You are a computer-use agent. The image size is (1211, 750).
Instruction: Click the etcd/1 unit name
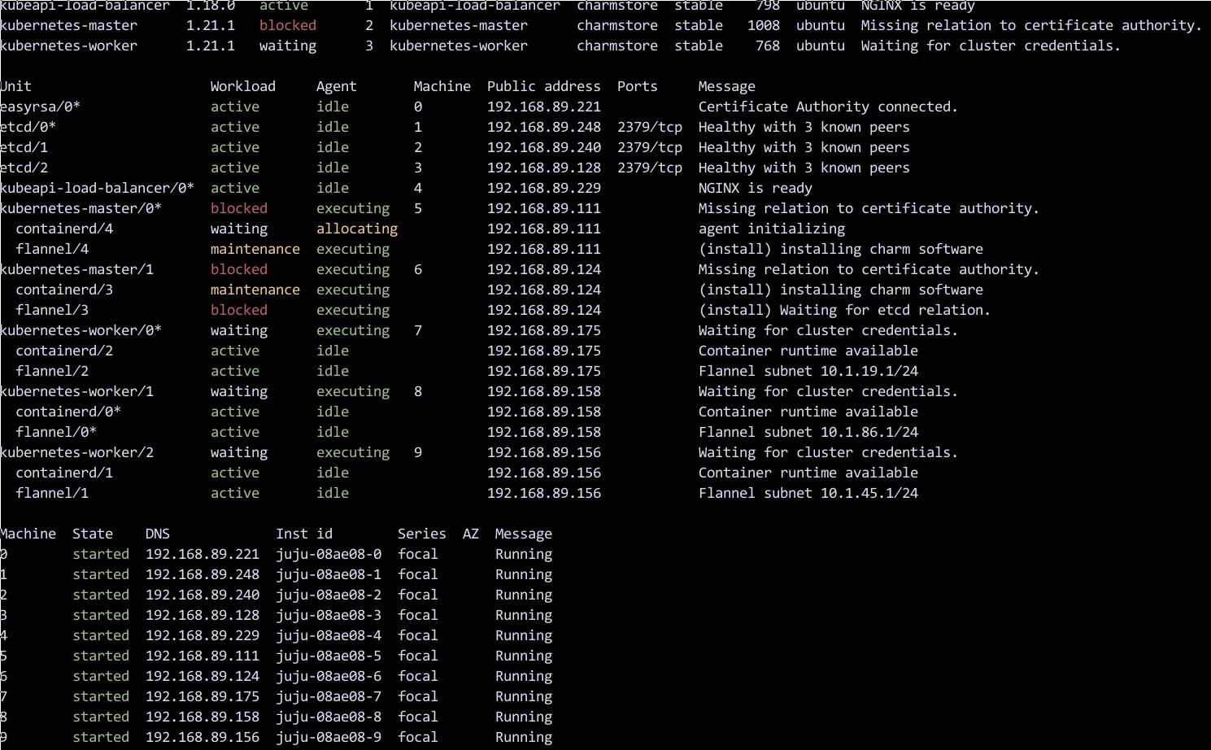tap(24, 147)
